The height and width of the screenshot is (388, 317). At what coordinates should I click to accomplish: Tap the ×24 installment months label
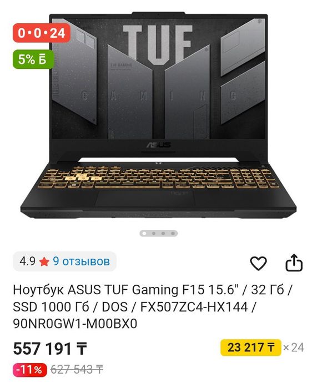[x=294, y=347]
